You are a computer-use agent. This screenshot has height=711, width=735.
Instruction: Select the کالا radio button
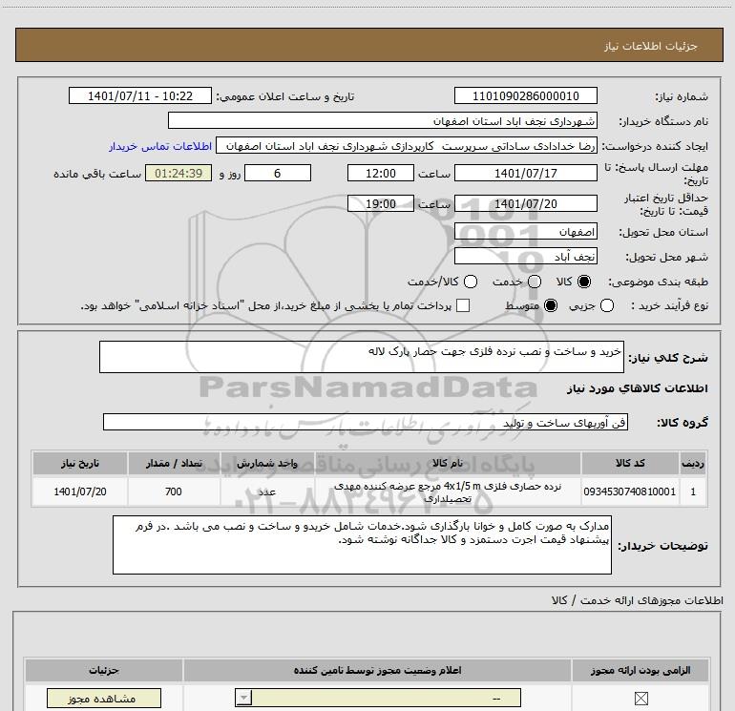click(x=584, y=282)
